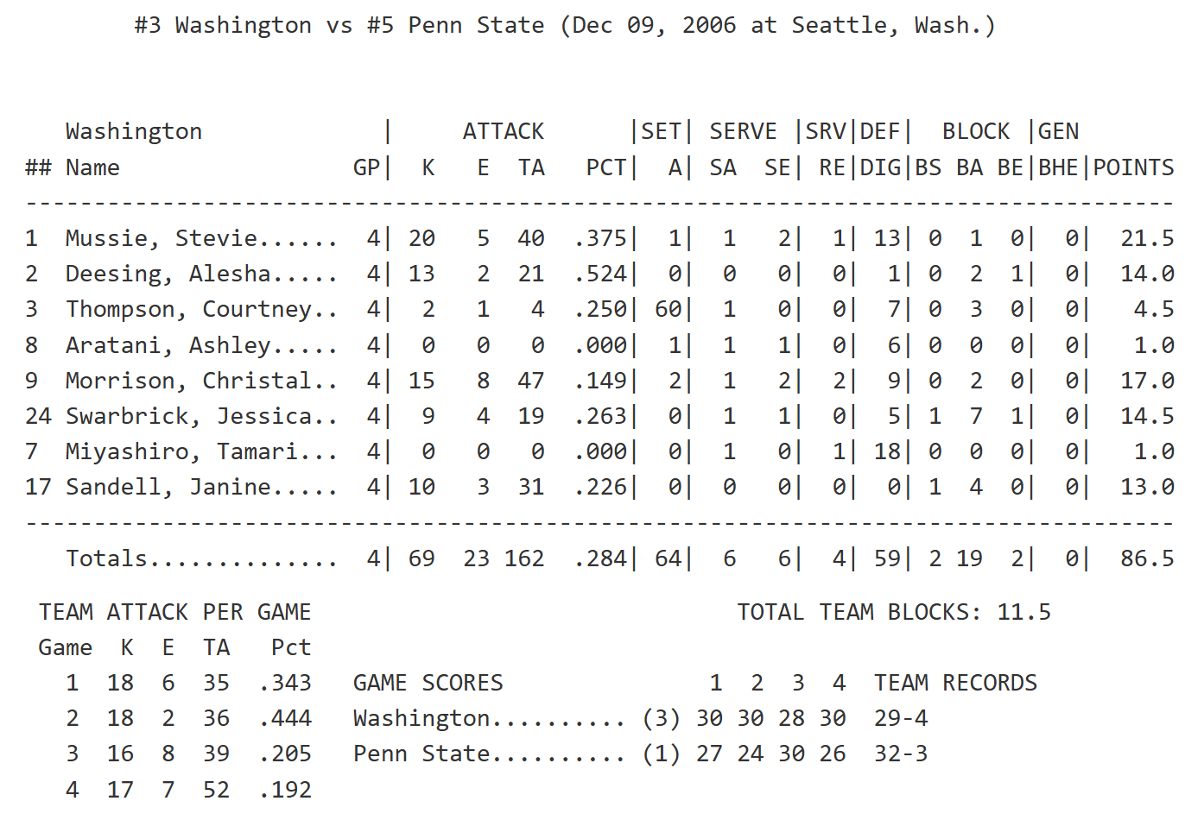
Task: Click the ATTACK column group header
Action: point(503,131)
